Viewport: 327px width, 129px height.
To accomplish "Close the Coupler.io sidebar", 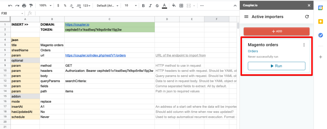I will (x=309, y=5).
